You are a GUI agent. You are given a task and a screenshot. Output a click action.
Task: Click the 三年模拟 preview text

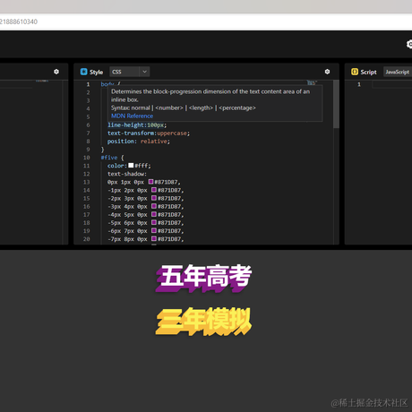pos(203,322)
